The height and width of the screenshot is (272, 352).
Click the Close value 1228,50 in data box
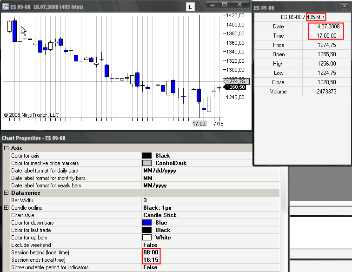(x=326, y=82)
